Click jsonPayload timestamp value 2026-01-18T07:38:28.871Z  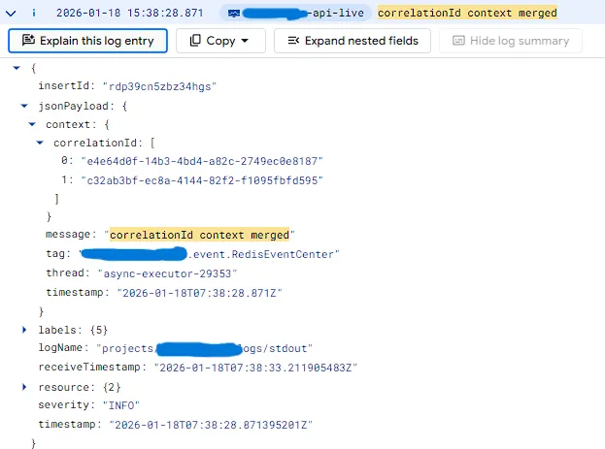tap(200, 293)
